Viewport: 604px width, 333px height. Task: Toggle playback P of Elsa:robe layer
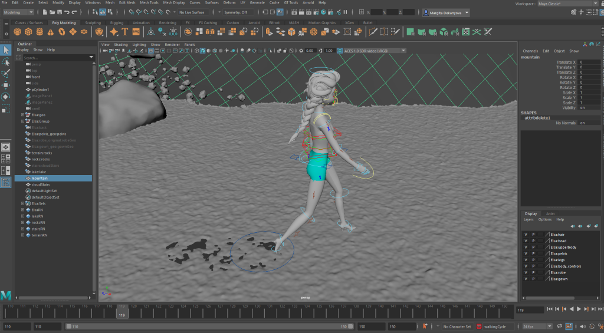(x=533, y=272)
